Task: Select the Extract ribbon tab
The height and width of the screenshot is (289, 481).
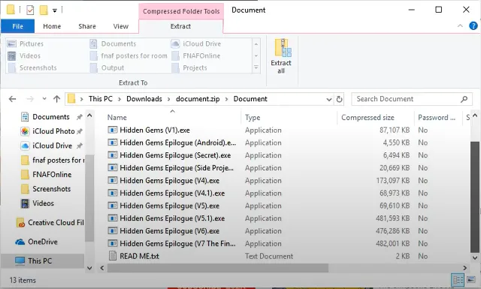Action: coord(180,26)
